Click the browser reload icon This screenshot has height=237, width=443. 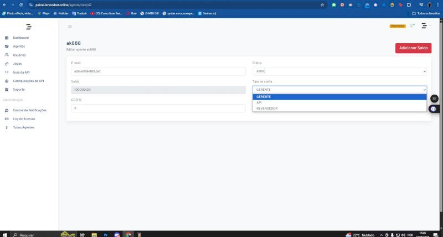(21, 4)
